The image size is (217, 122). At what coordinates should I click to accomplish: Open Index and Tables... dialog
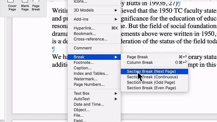(94, 73)
